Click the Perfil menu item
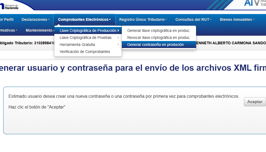The height and width of the screenshot is (152, 266). coord(7,19)
